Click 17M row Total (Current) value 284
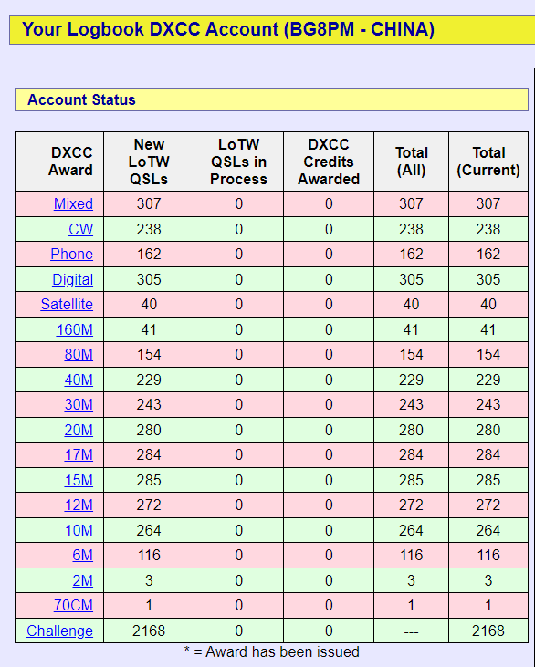Screen dimensions: 535x667 488,454
